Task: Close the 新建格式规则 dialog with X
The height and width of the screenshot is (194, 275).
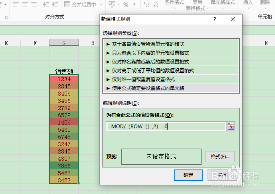Action: pos(233,19)
